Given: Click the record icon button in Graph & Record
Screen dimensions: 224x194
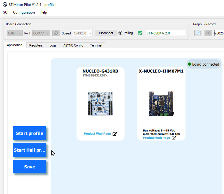Looking at the screenshot, I should (x=208, y=33).
